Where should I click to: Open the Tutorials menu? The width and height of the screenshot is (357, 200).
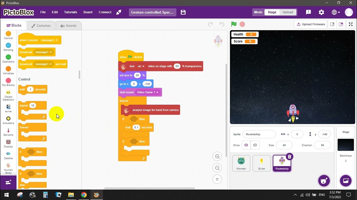pyautogui.click(x=71, y=12)
